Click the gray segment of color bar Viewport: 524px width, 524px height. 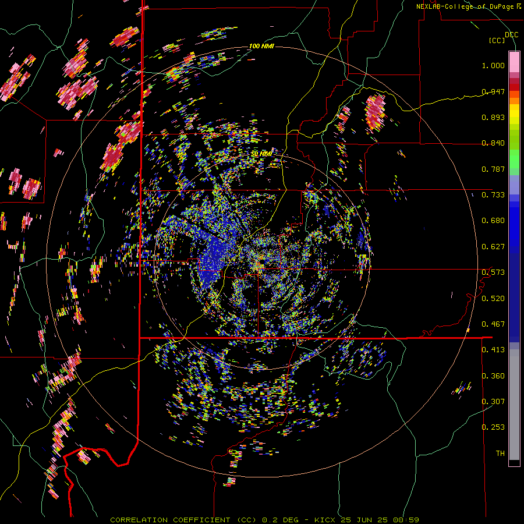click(514, 405)
